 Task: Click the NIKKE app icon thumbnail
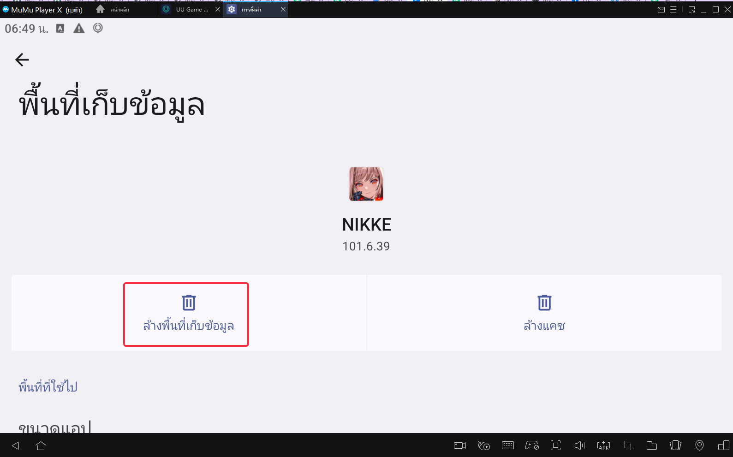click(366, 184)
